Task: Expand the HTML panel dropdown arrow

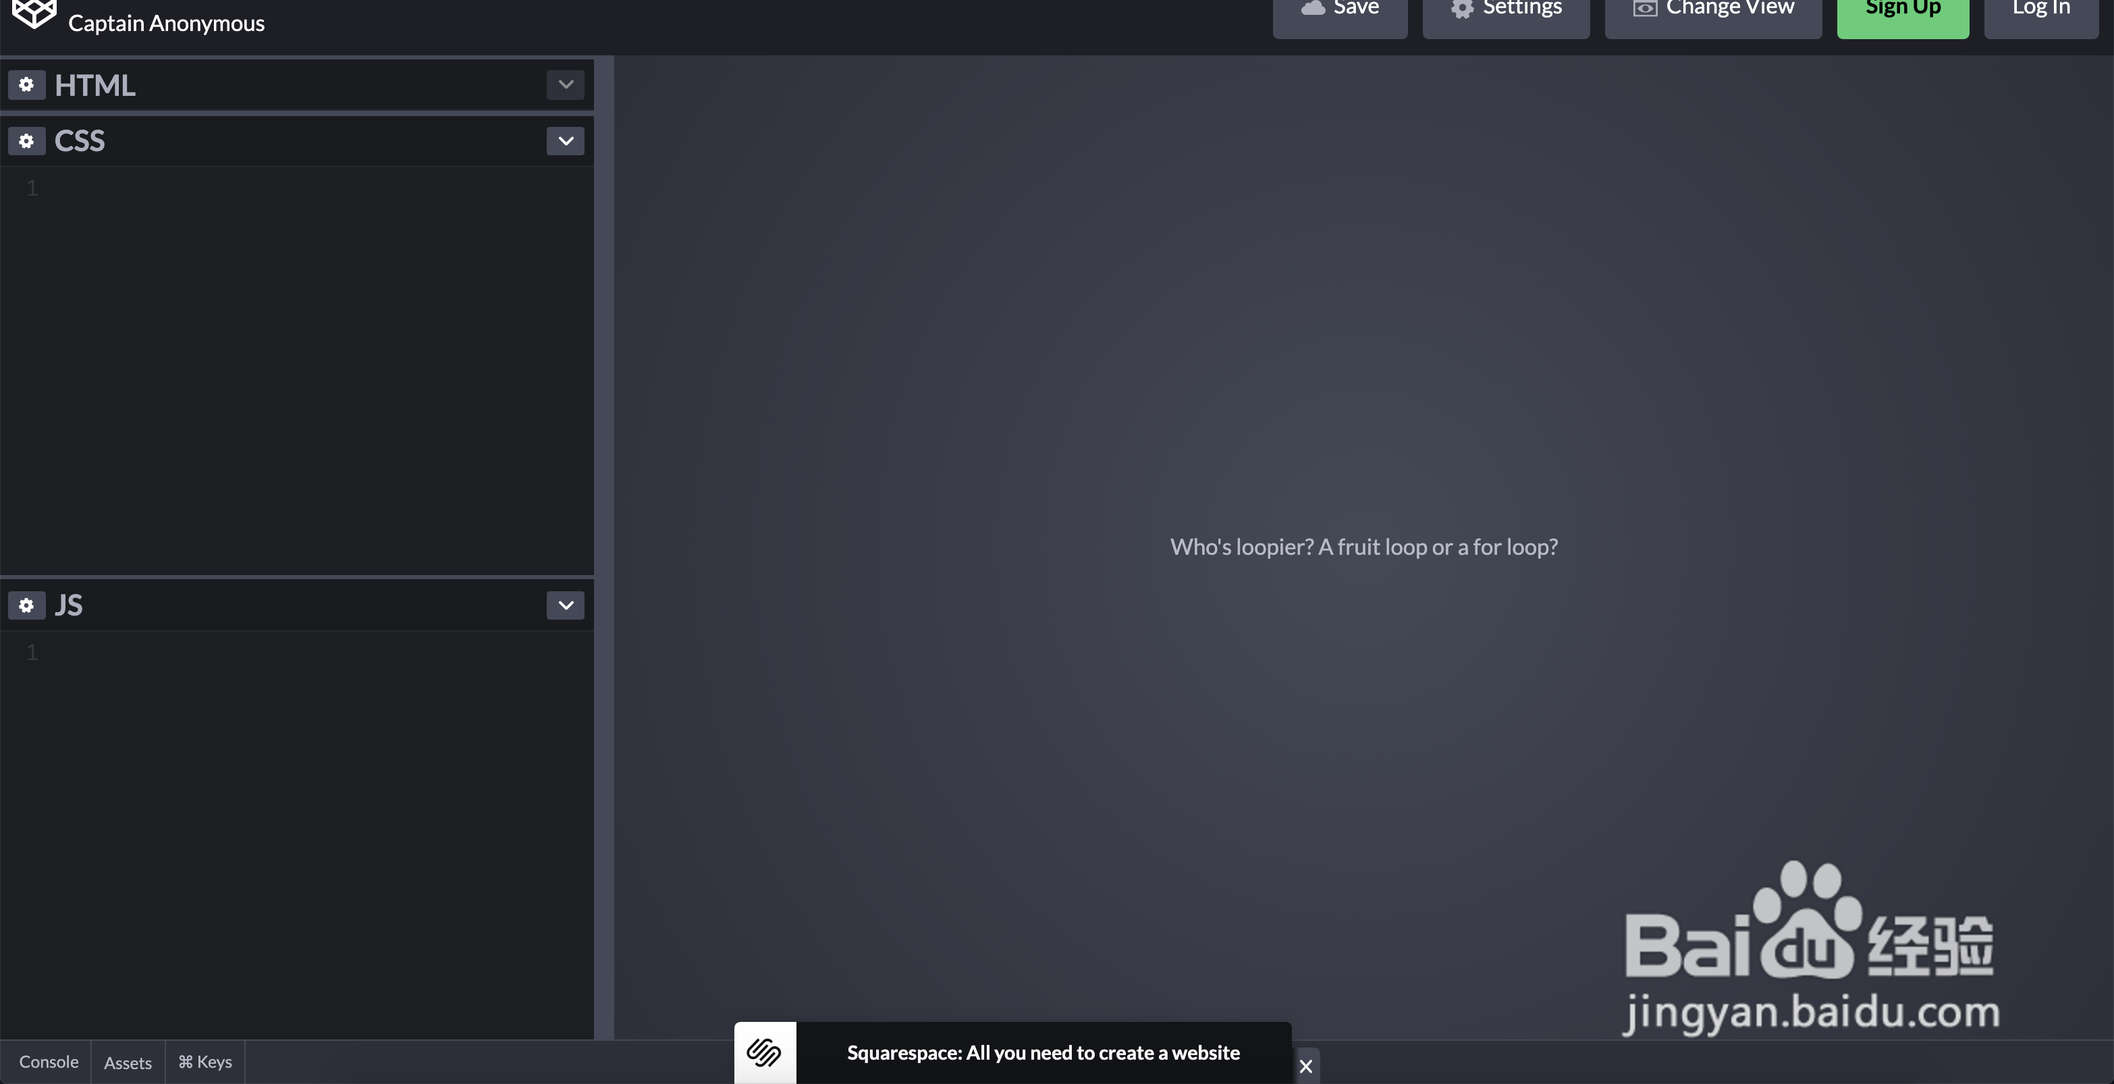Action: (x=566, y=84)
